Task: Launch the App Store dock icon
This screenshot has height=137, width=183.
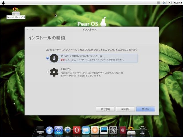Action: (x=59, y=130)
